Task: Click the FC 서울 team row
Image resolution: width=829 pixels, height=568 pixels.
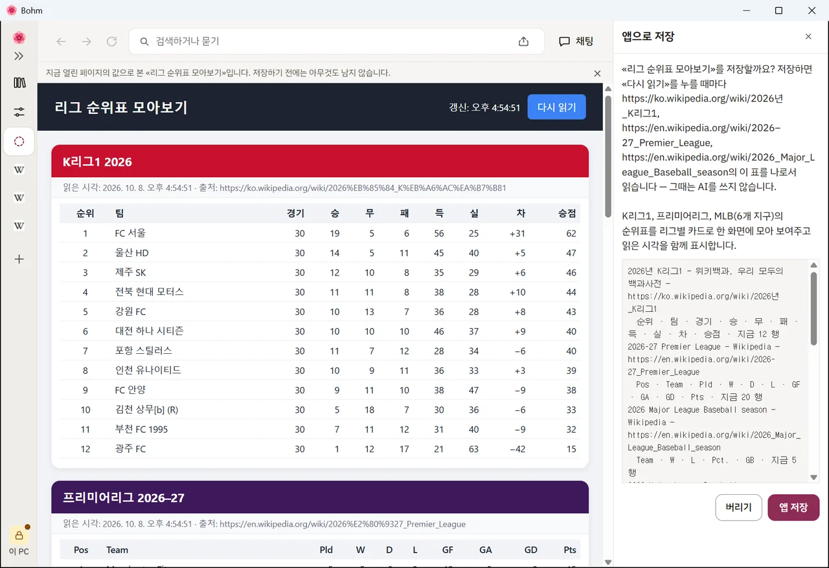Action: tap(320, 233)
